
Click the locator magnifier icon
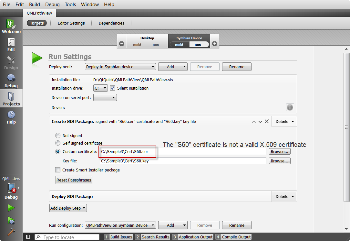39,237
